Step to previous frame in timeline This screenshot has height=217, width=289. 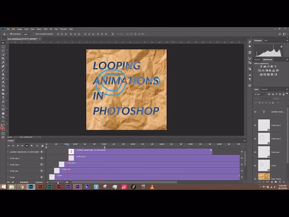13,146
